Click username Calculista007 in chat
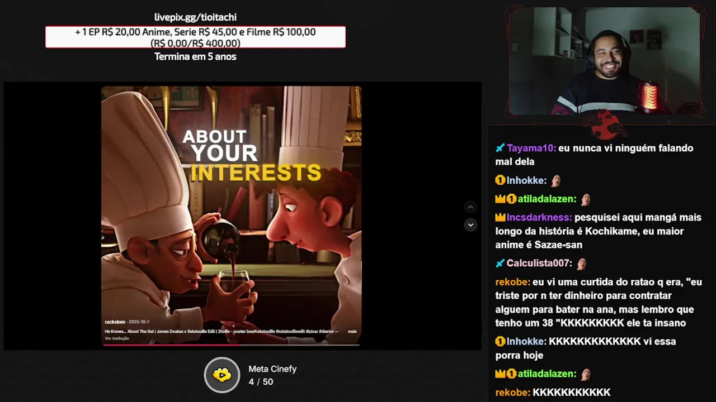Image resolution: width=716 pixels, height=402 pixels. point(539,263)
